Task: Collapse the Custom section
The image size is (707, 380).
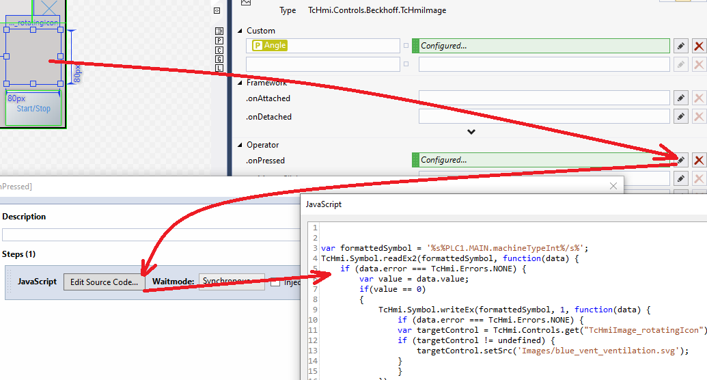Action: (x=240, y=31)
